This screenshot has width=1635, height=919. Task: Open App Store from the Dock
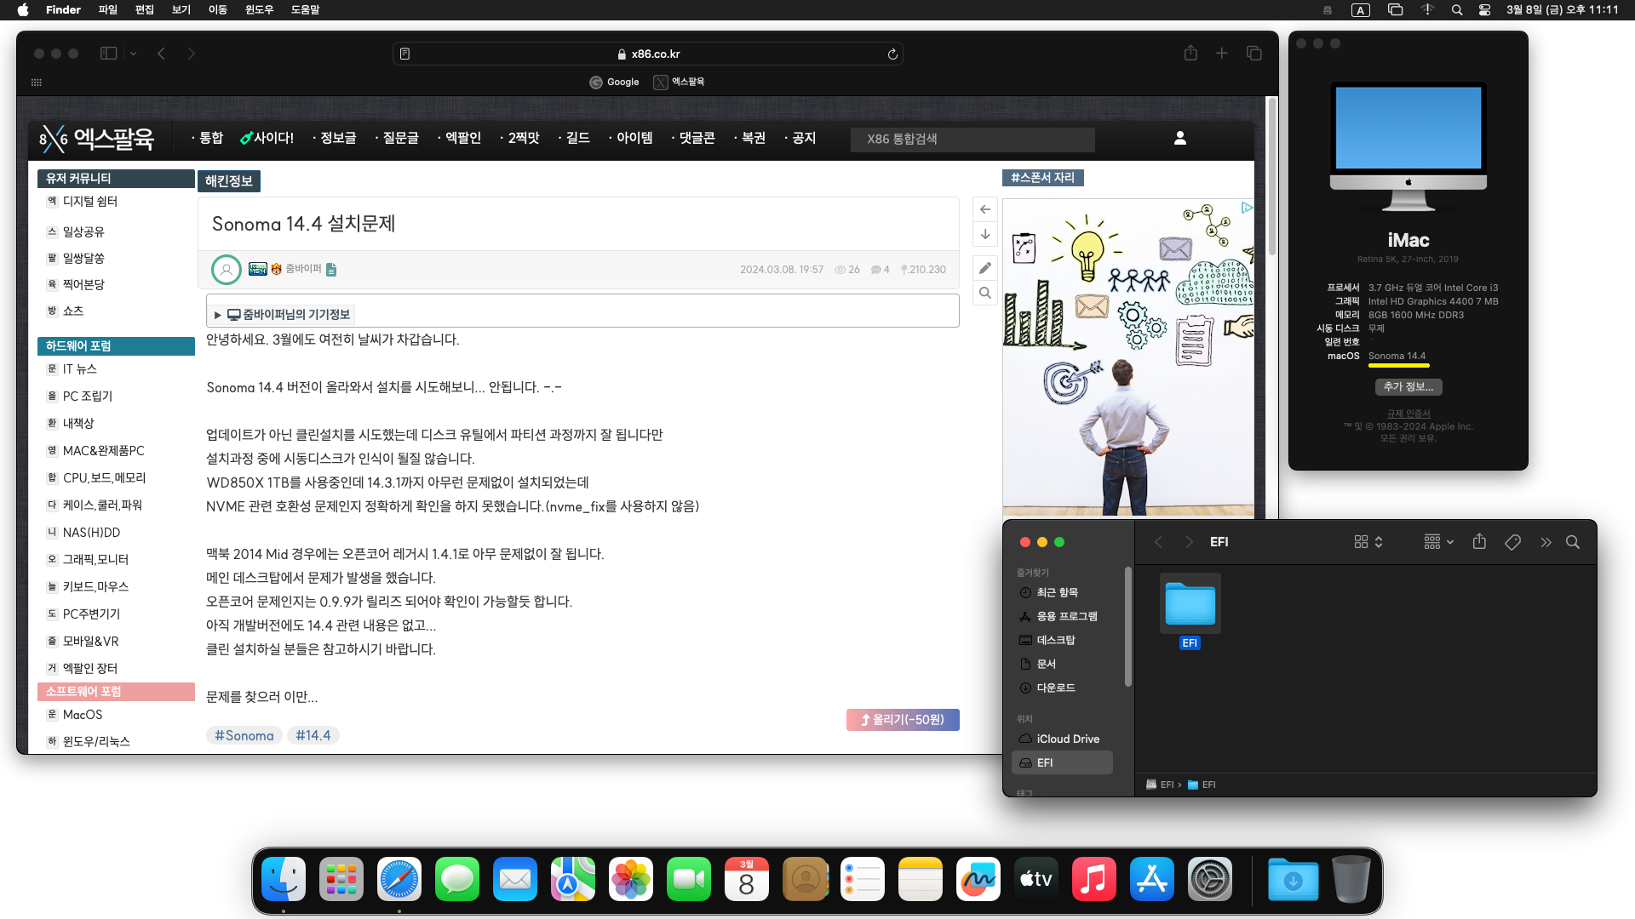[1152, 880]
